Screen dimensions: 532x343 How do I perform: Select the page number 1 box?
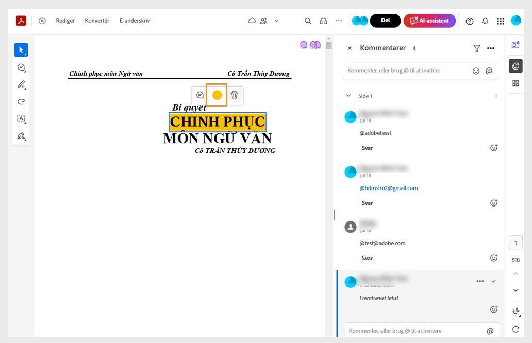pos(516,243)
